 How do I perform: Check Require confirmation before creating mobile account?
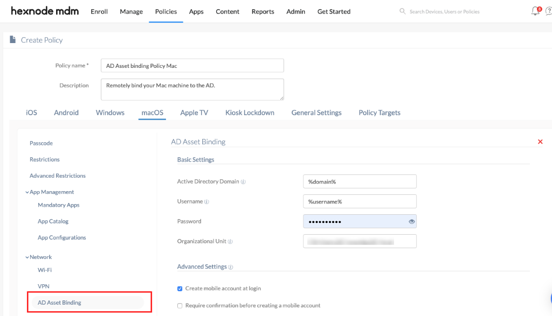180,306
